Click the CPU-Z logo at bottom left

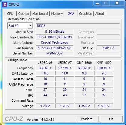14,119
